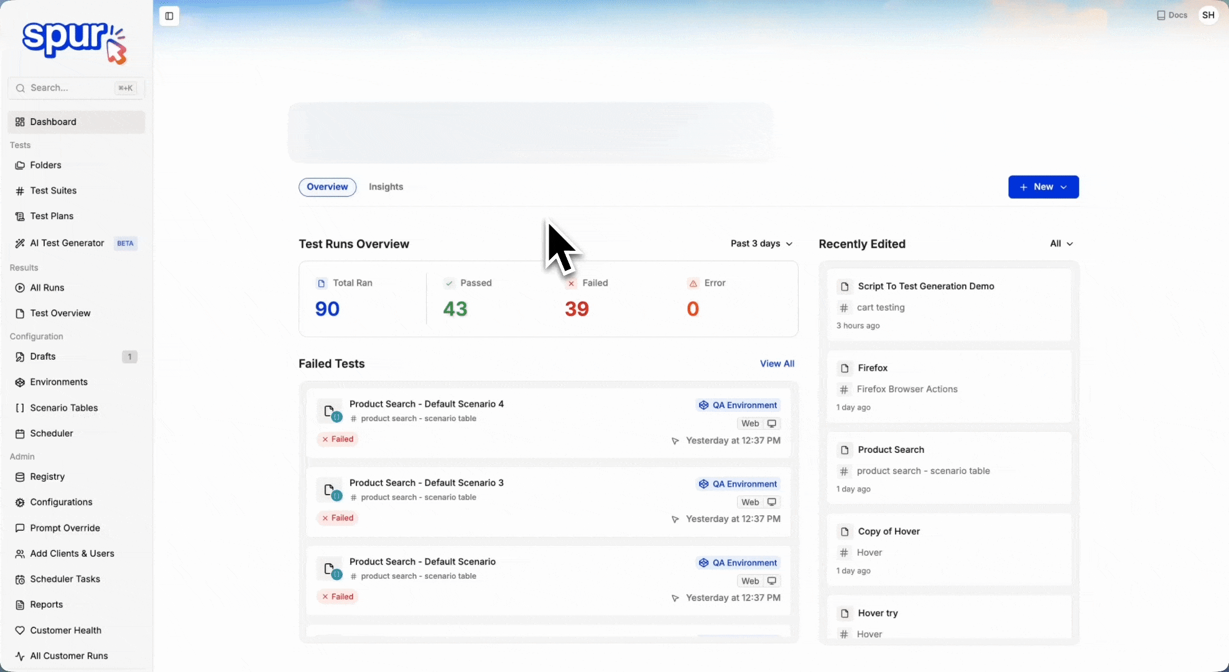1229x672 pixels.
Task: Open Docs book icon
Action: click(x=1161, y=16)
